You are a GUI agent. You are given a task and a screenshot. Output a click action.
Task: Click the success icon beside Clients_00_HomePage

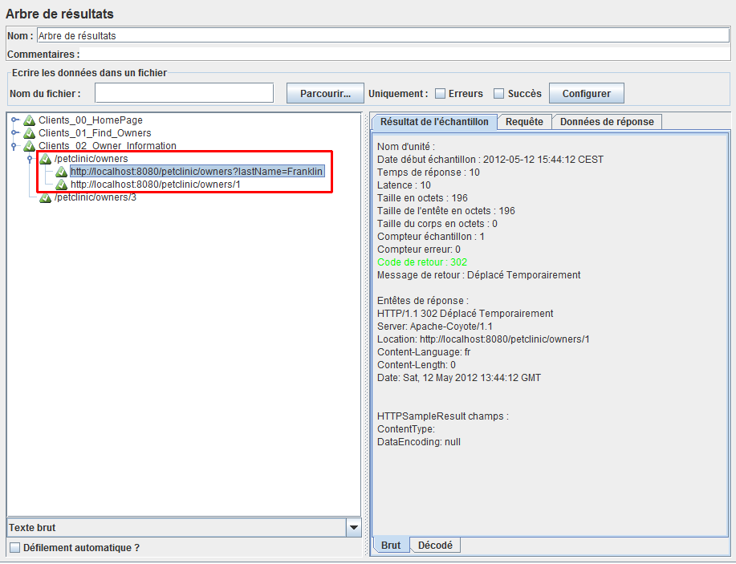(x=30, y=120)
